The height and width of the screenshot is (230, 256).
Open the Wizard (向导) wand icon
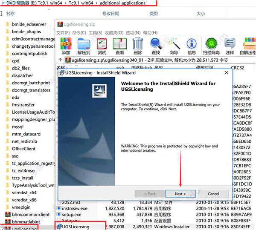point(174,46)
